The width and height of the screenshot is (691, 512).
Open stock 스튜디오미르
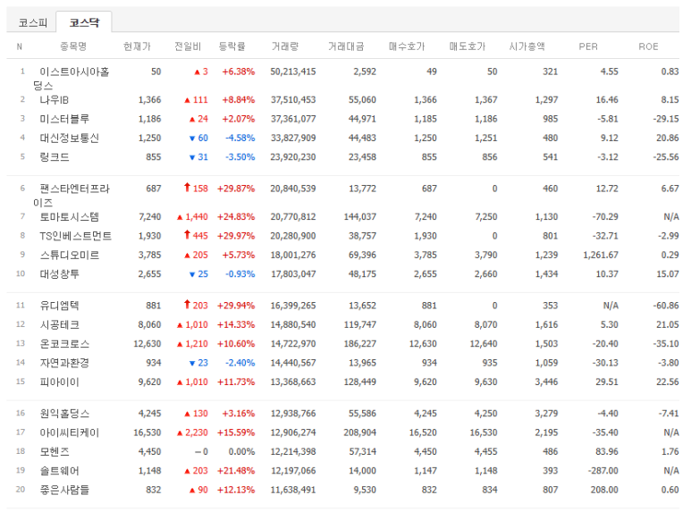click(69, 256)
